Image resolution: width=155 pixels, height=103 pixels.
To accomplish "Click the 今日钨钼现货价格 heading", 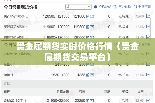I will point(21,7).
